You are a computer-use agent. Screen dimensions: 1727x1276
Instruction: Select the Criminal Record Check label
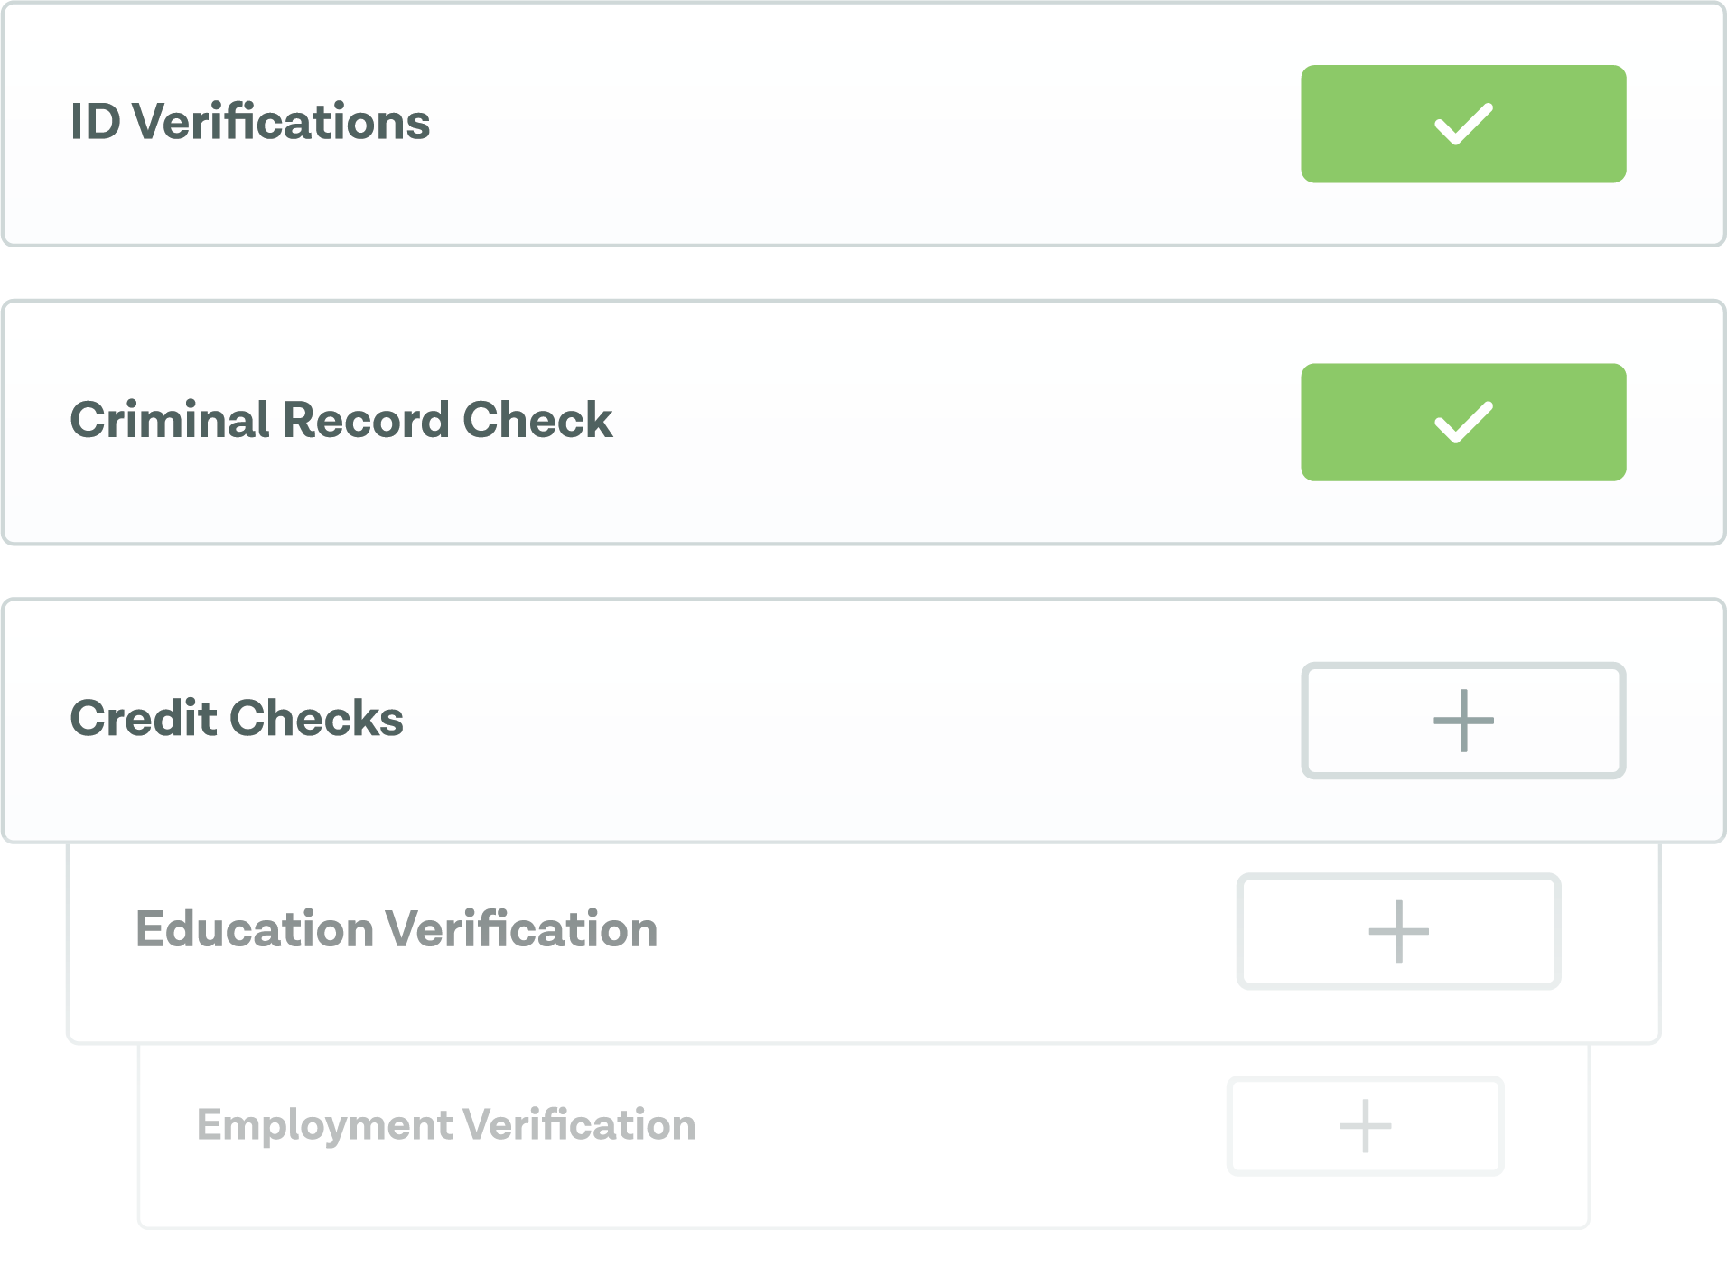coord(341,420)
